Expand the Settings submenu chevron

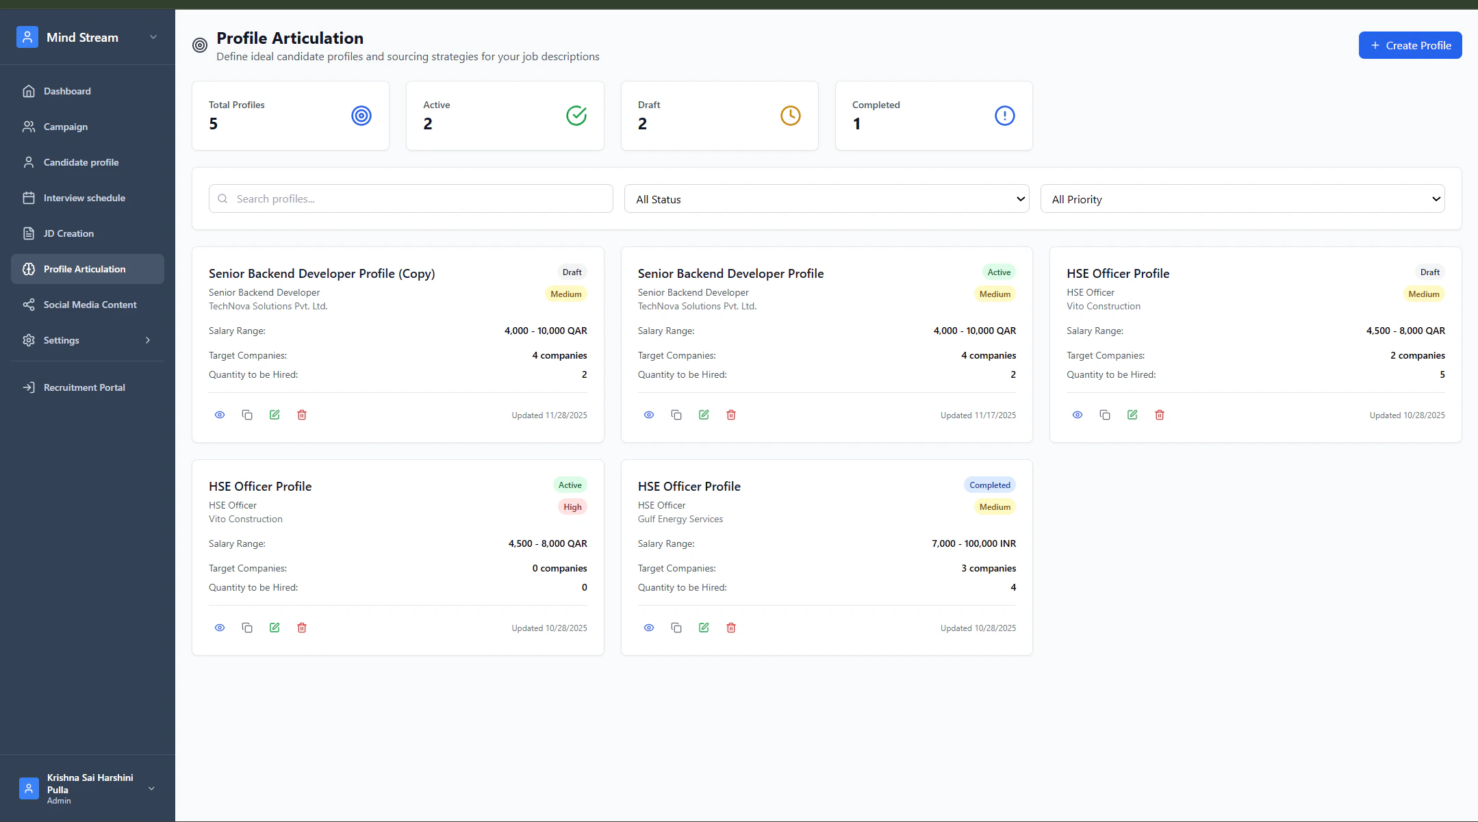point(148,340)
